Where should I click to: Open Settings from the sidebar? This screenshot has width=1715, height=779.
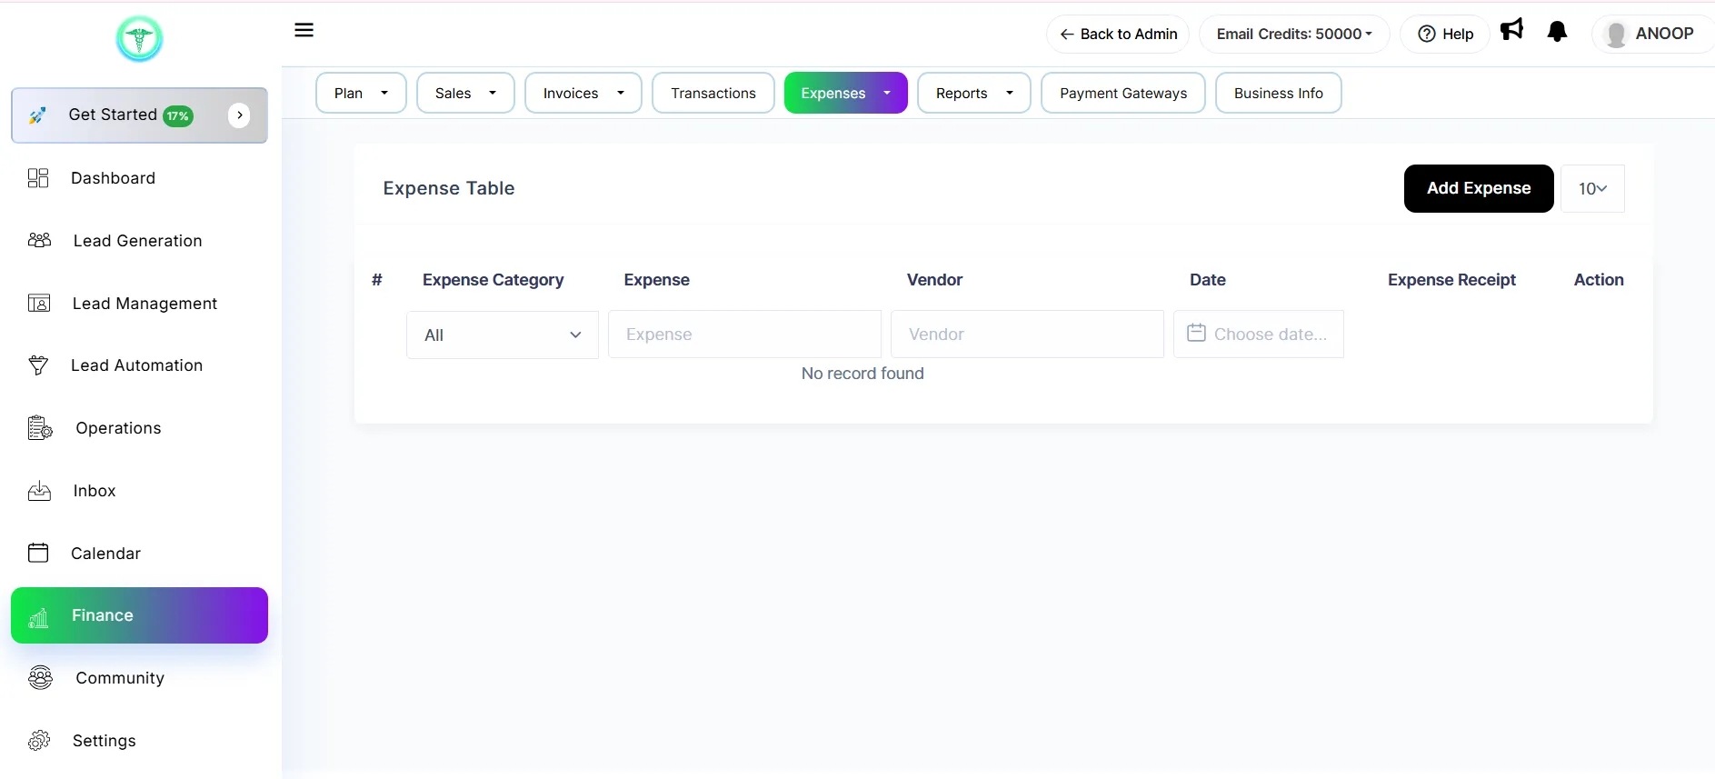click(x=105, y=741)
